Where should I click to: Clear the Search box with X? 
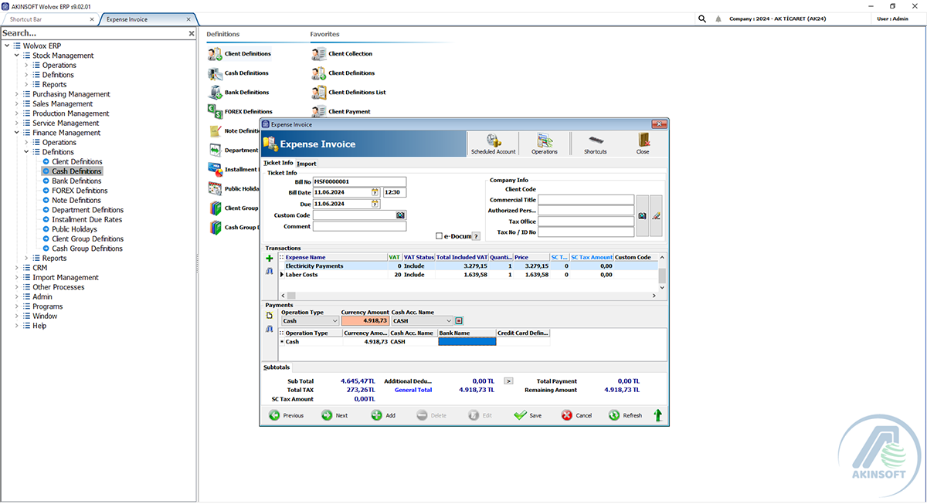[192, 34]
